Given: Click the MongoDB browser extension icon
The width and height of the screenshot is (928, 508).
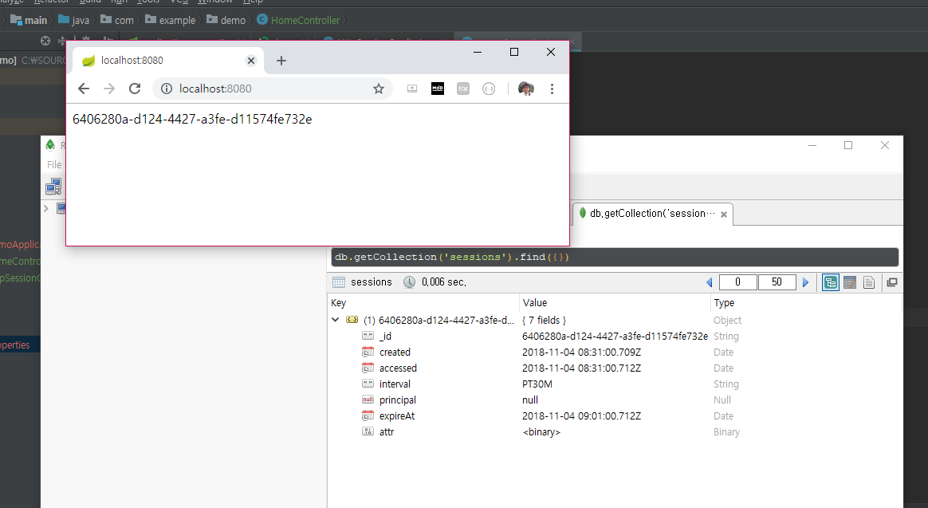Looking at the screenshot, I should pos(437,89).
